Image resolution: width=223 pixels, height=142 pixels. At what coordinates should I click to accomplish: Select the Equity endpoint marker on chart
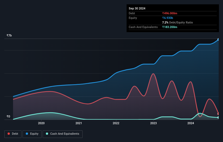tap(218, 39)
